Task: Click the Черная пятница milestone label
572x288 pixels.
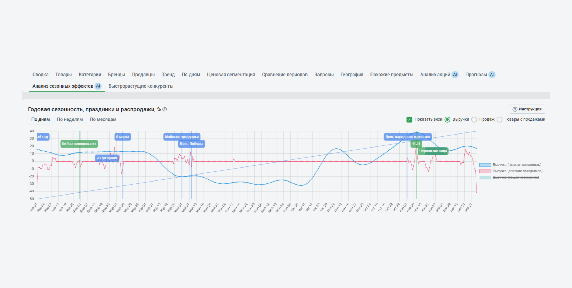Action: coord(433,151)
